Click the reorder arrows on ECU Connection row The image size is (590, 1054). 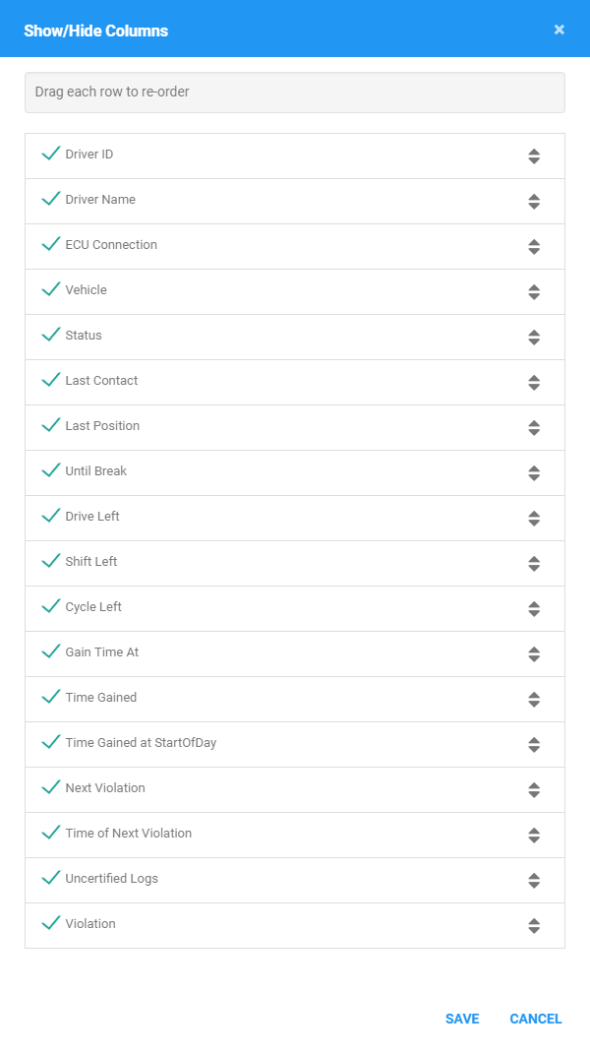pos(534,247)
